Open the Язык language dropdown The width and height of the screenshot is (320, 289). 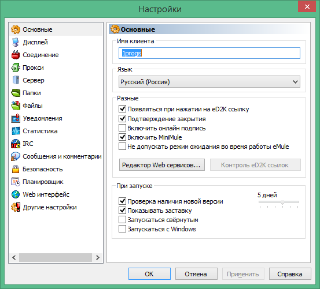point(209,82)
